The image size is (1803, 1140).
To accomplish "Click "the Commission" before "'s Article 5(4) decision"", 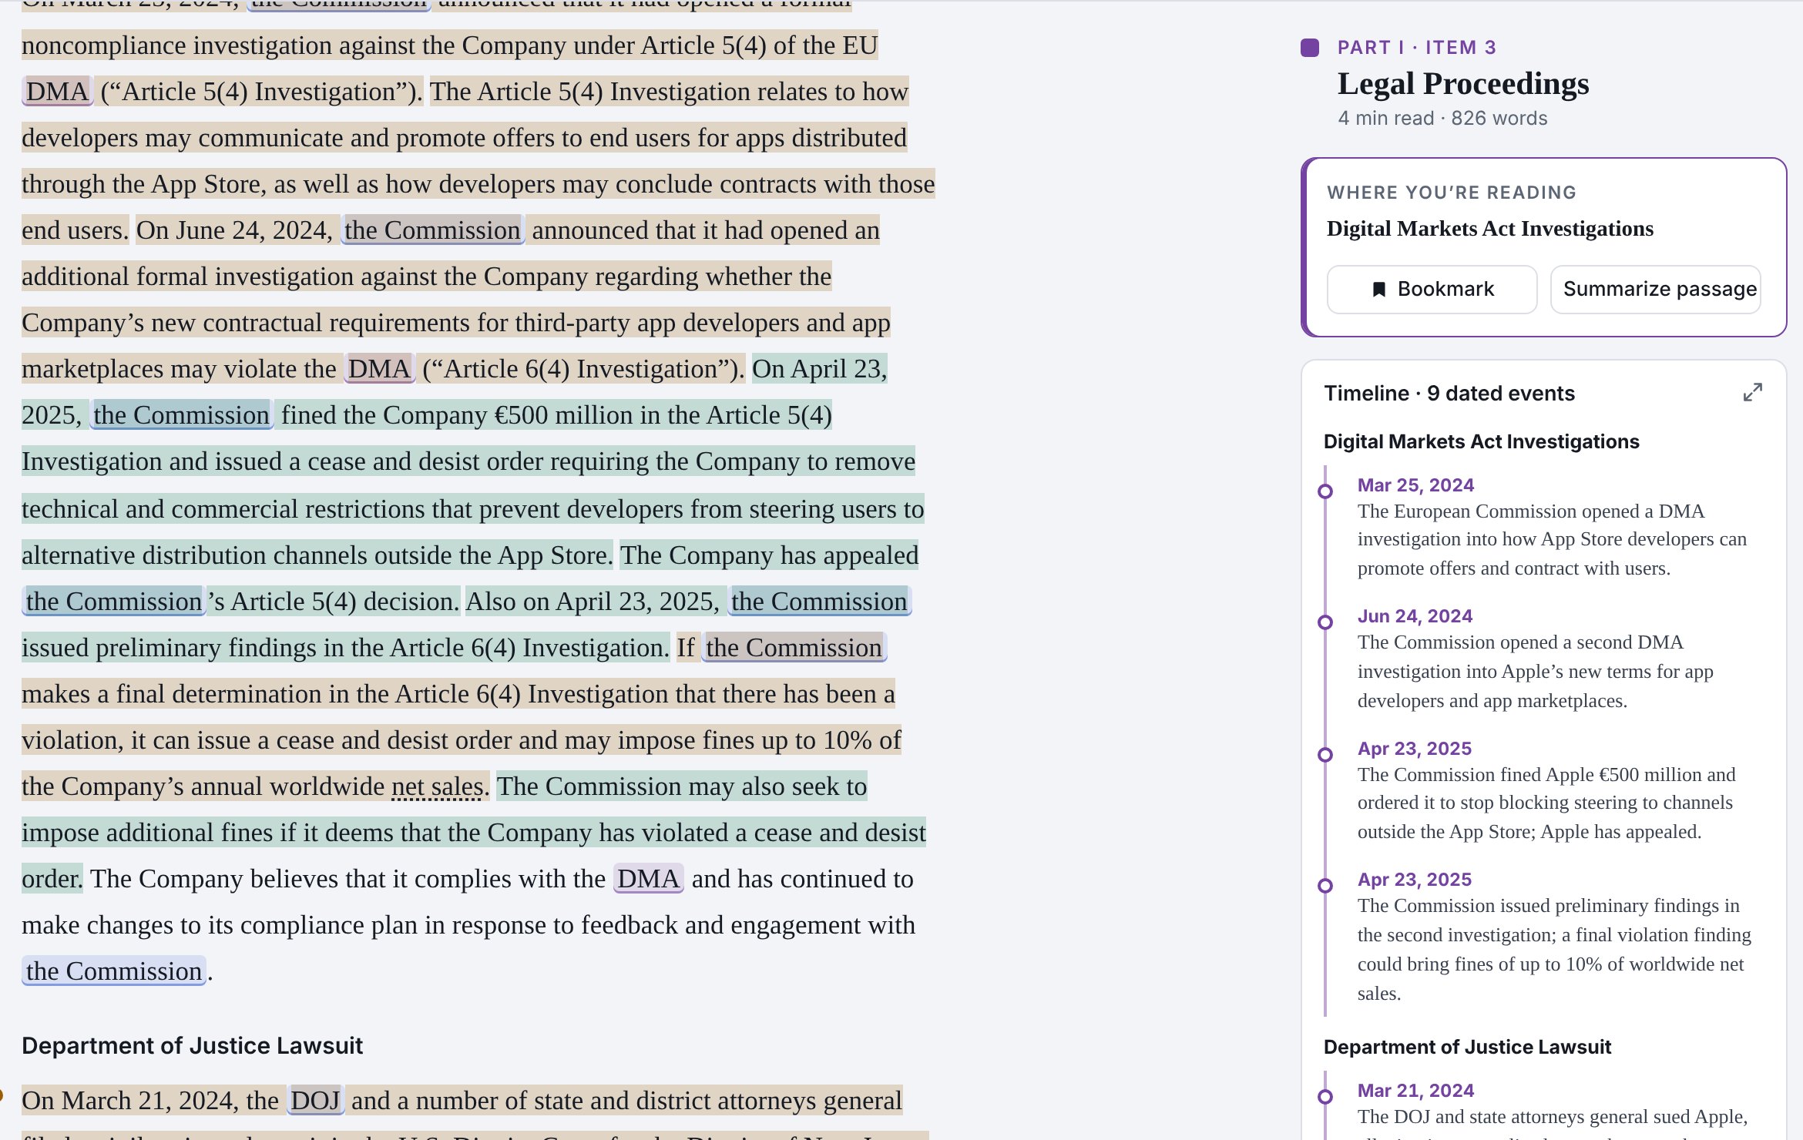I will point(113,602).
